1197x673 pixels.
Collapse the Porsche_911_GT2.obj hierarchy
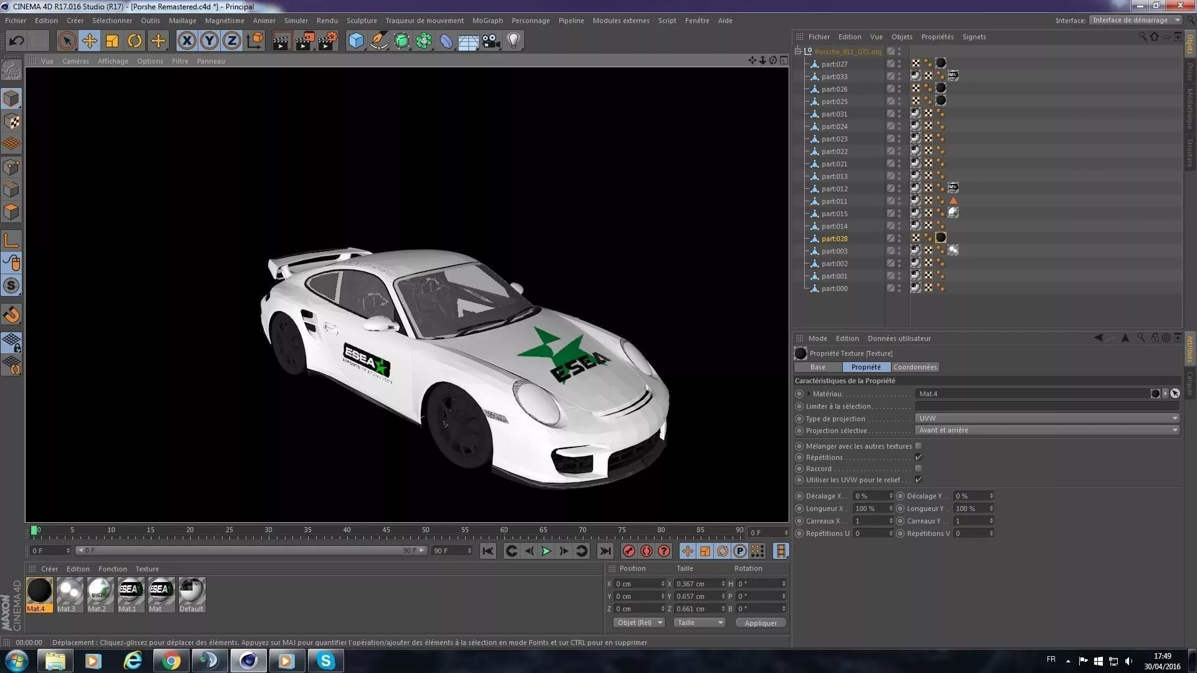(x=798, y=51)
